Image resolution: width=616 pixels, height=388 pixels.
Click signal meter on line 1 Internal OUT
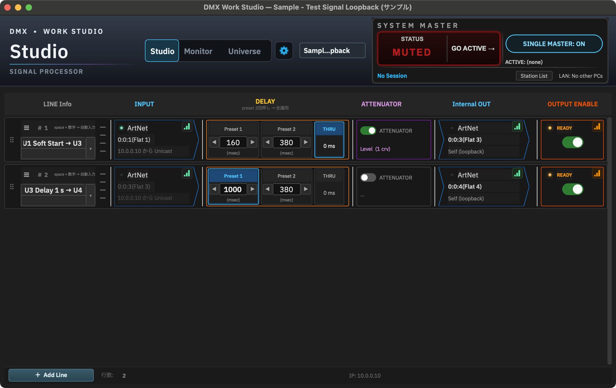point(517,127)
